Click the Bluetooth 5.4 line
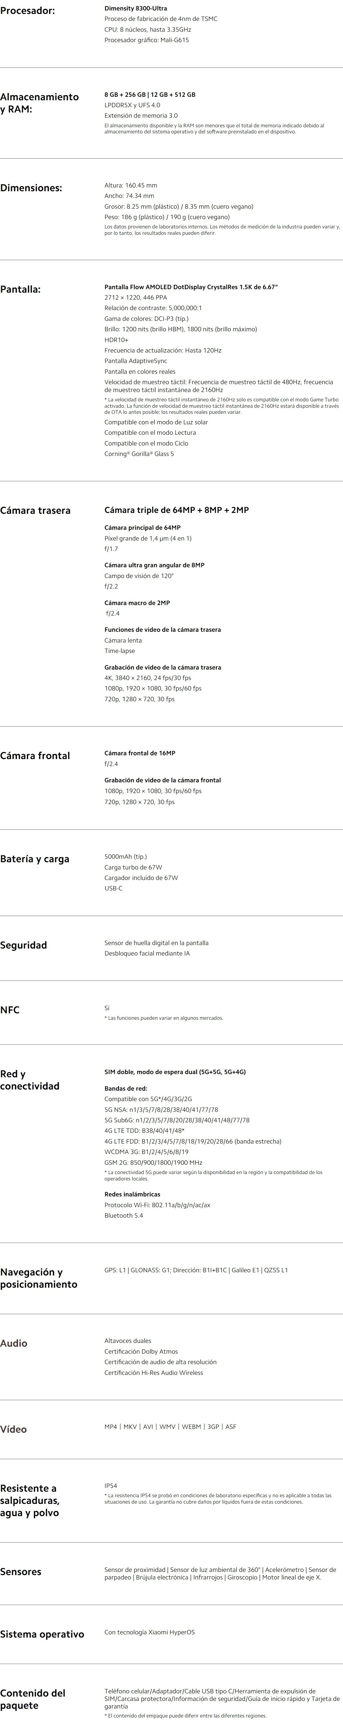343x1723 pixels. (x=123, y=1215)
